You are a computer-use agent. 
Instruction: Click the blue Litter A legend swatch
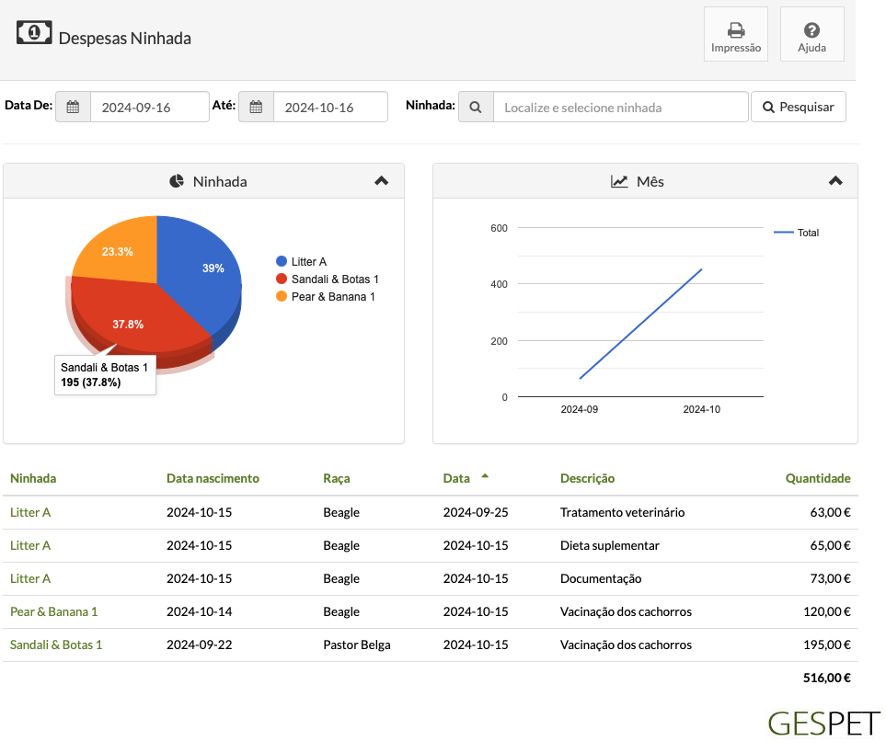tap(282, 261)
